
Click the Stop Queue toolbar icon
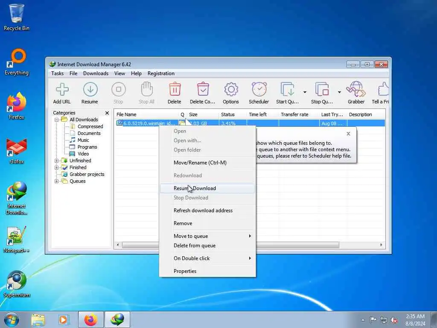pos(322,89)
